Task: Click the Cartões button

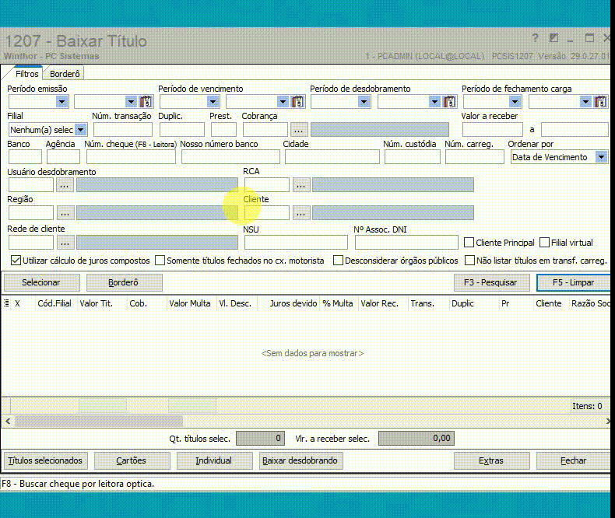Action: pos(132,460)
